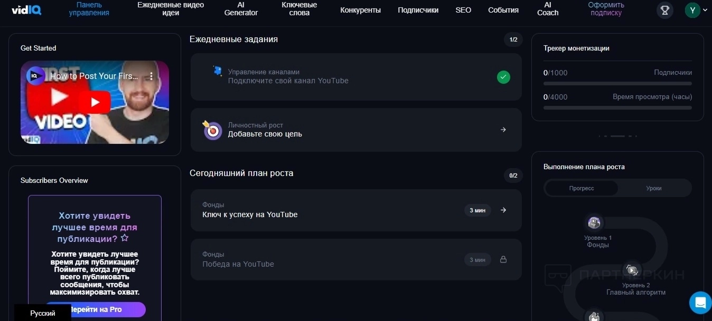Open the Ключевые слова menu

pyautogui.click(x=299, y=9)
